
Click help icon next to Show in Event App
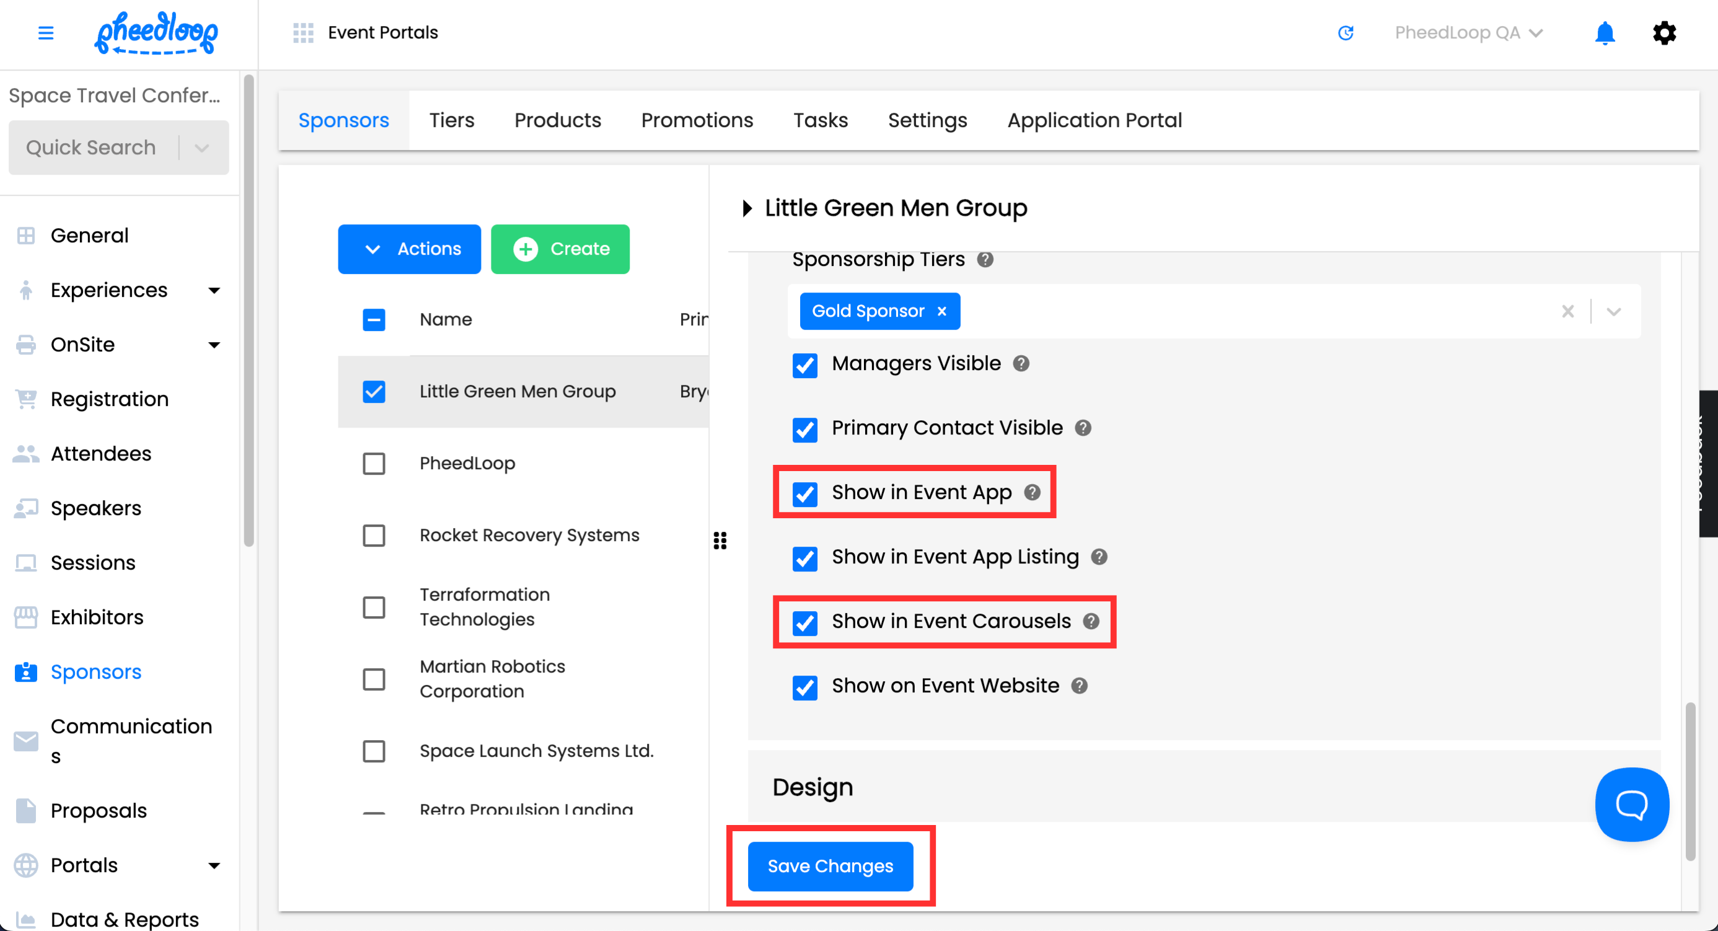pos(1033,492)
